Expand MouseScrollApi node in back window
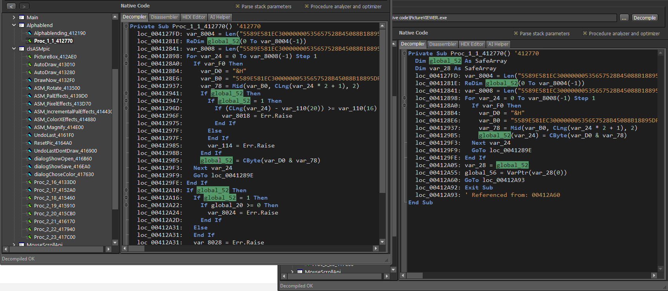 292,271
